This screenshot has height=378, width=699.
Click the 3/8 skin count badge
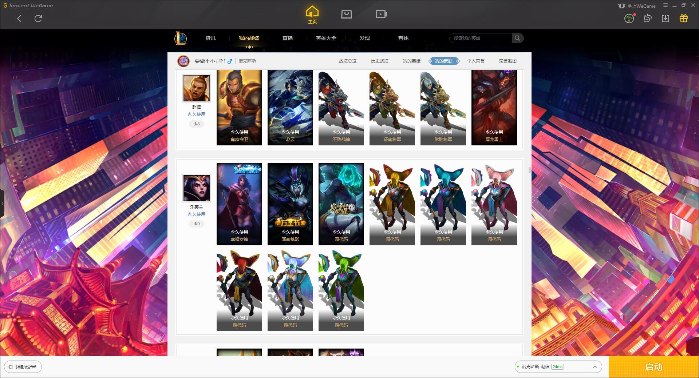click(197, 124)
